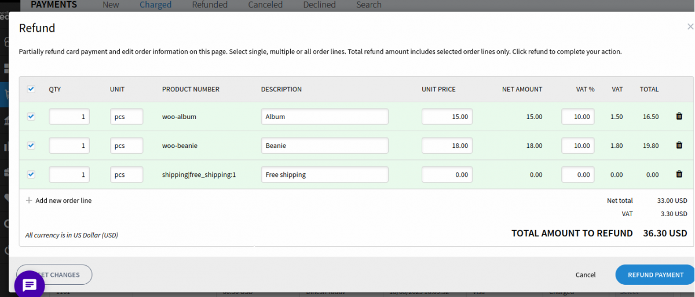Delete the Album order line

679,116
